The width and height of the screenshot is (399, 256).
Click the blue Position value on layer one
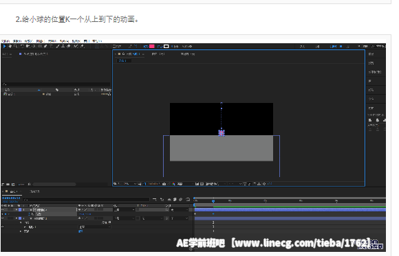(x=85, y=214)
